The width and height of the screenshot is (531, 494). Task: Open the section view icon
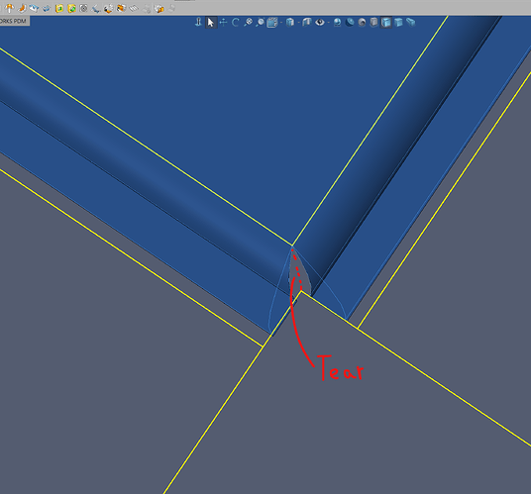click(x=272, y=23)
